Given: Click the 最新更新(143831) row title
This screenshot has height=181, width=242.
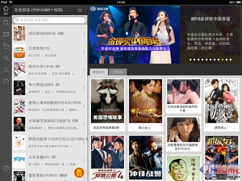Looking at the screenshot, I should click(x=43, y=175).
